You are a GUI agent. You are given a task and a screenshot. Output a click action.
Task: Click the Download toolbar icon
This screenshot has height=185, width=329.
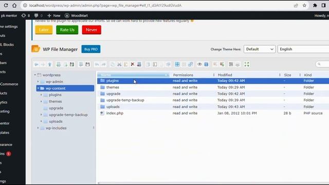pos(87,64)
